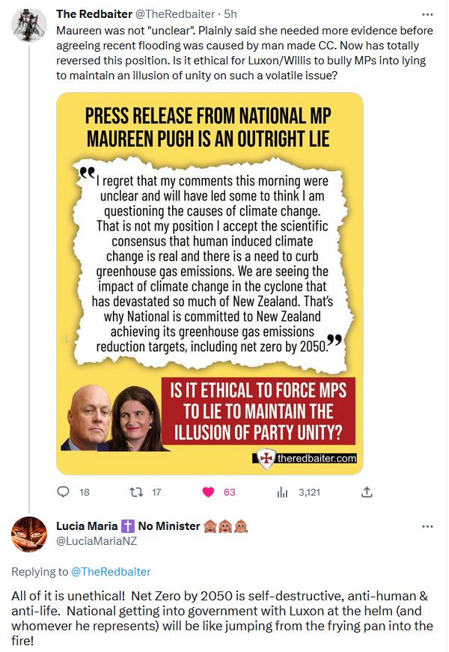View tweet analytics bar chart icon
The width and height of the screenshot is (449, 652).
[x=283, y=492]
